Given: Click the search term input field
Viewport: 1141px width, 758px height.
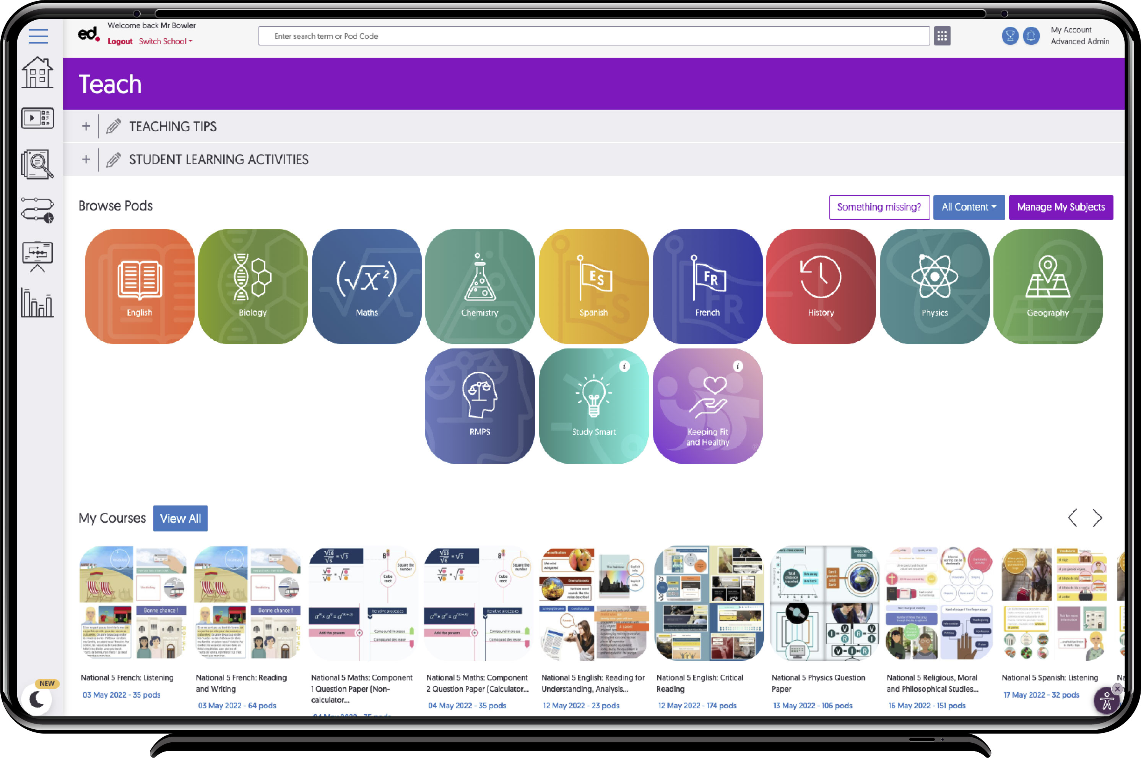Looking at the screenshot, I should [x=593, y=36].
